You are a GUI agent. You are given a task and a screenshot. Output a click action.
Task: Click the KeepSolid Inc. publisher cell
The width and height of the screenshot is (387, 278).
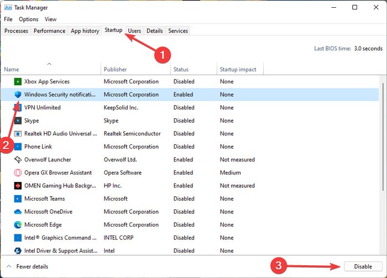tap(121, 108)
